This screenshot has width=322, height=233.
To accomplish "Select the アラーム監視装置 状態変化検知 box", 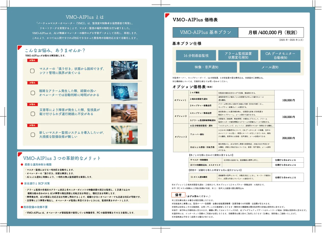I will [x=238, y=55].
